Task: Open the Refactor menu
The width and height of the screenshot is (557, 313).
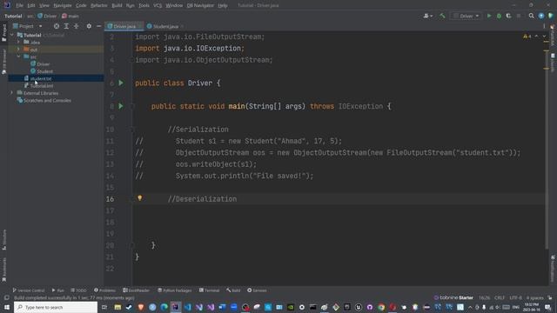Action: pos(98,6)
